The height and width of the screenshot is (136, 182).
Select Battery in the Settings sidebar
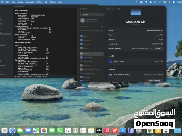tap(92, 48)
